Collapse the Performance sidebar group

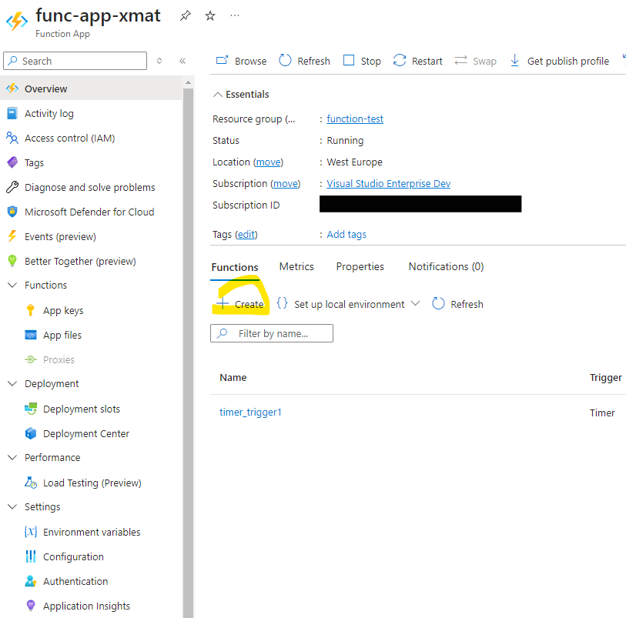coord(12,458)
